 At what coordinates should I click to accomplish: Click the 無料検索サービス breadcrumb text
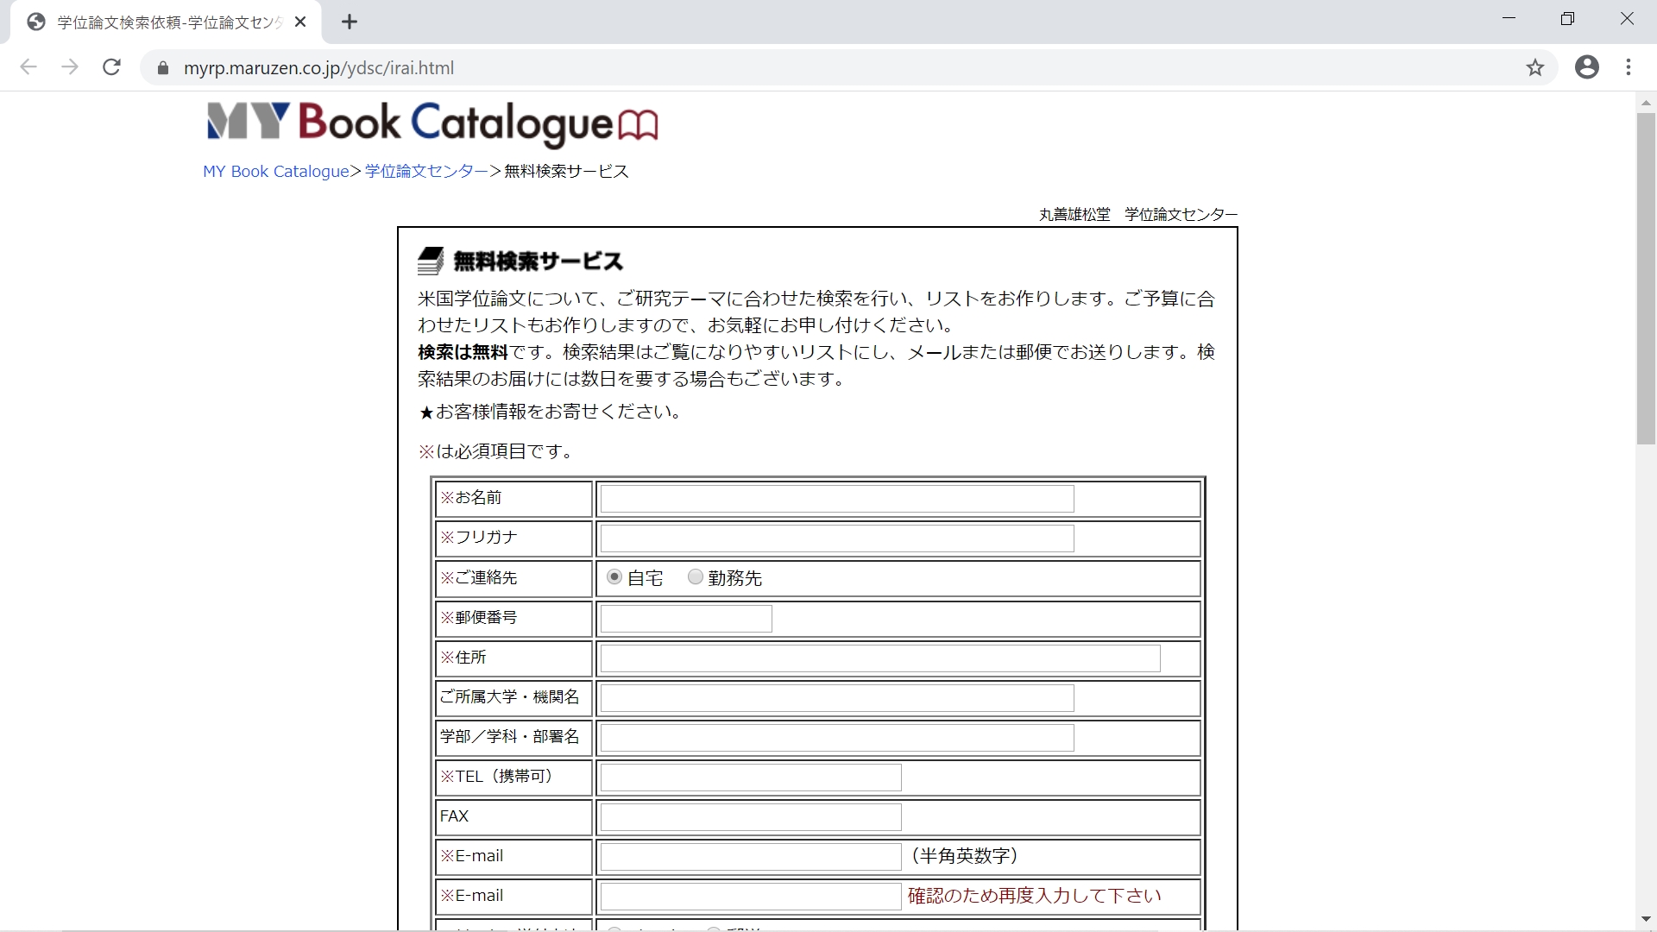tap(567, 172)
